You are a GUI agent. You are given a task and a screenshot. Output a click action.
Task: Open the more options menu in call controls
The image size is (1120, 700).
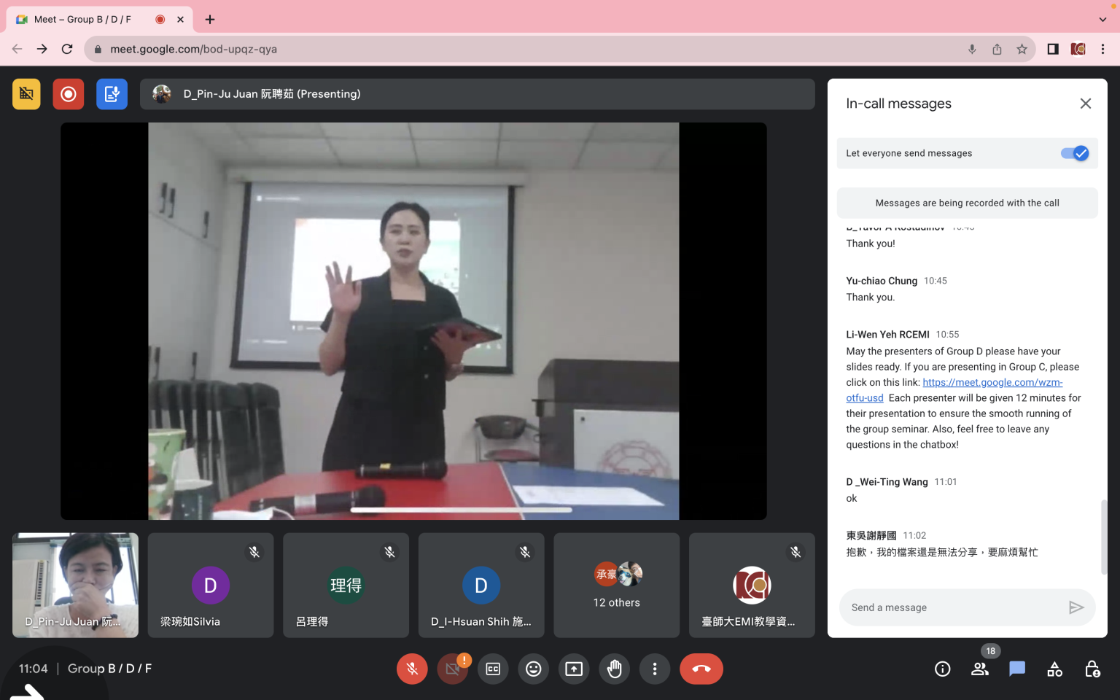(x=655, y=669)
